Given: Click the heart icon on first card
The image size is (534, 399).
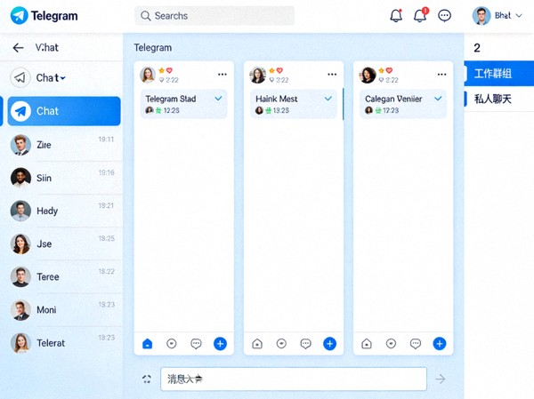Looking at the screenshot, I should (169, 70).
